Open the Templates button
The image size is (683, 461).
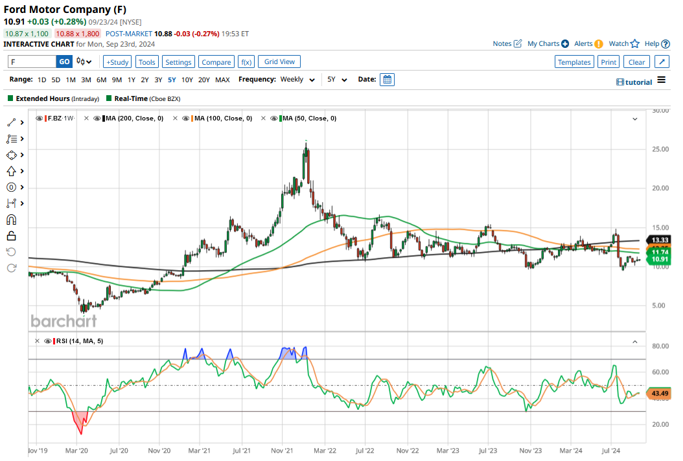click(x=574, y=62)
